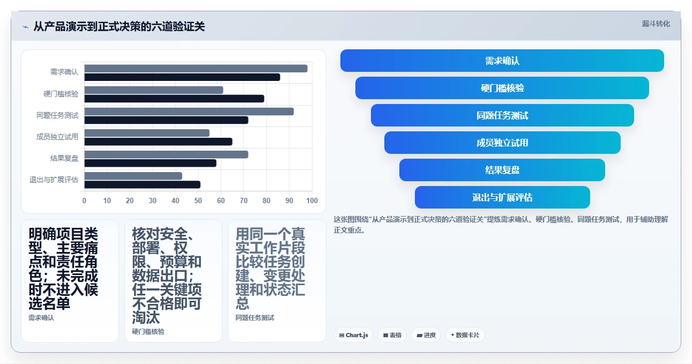Select the 需求确认 funnel stage
The image size is (692, 364).
502,61
